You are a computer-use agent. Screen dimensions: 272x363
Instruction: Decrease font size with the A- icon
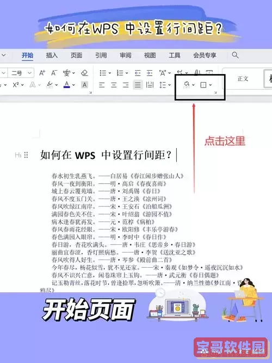(x=54, y=73)
